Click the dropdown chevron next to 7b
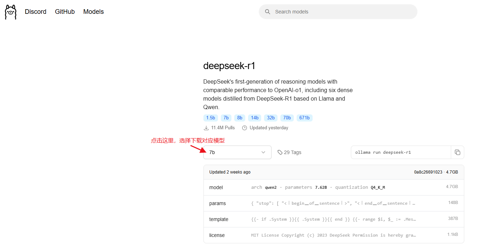 pos(263,152)
